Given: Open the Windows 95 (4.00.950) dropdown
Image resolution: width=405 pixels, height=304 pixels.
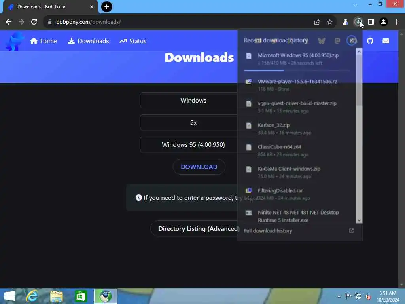Looking at the screenshot, I should pyautogui.click(x=193, y=145).
